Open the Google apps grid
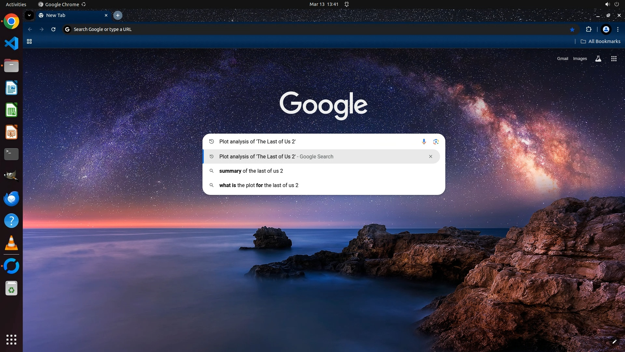The image size is (625, 352). tap(614, 59)
